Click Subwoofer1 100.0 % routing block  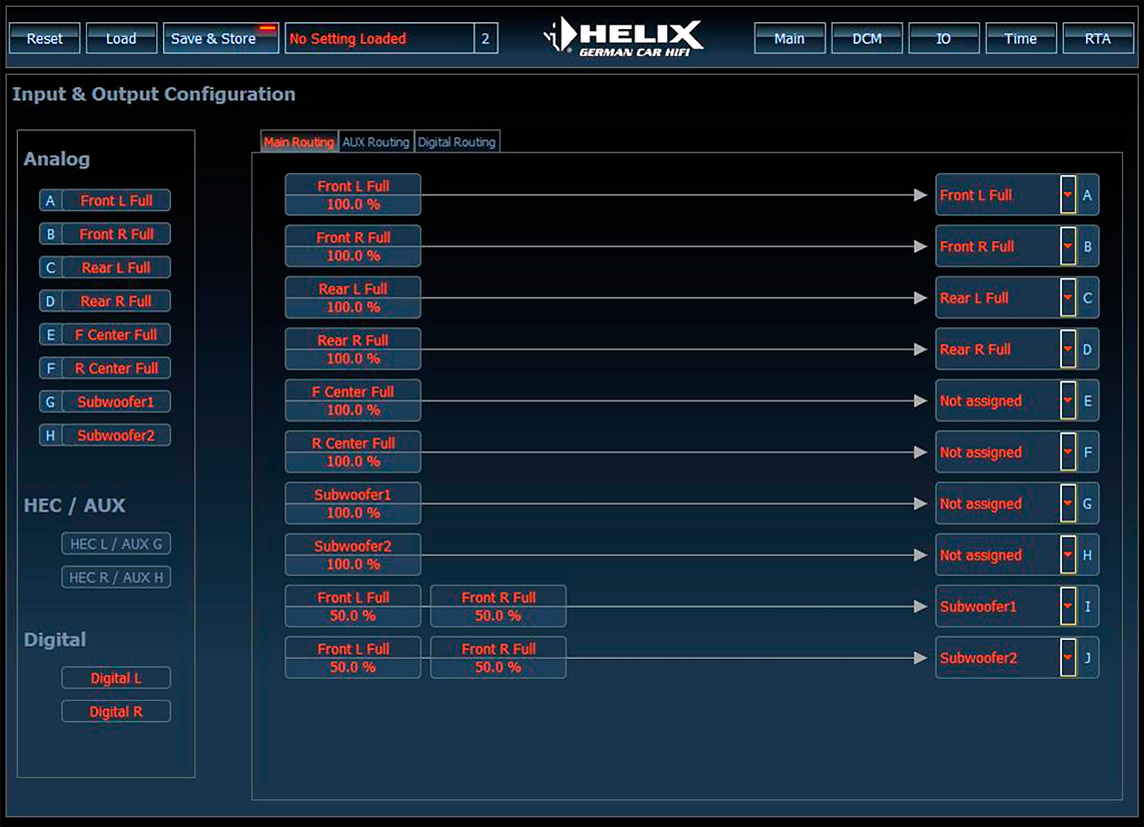pos(353,503)
